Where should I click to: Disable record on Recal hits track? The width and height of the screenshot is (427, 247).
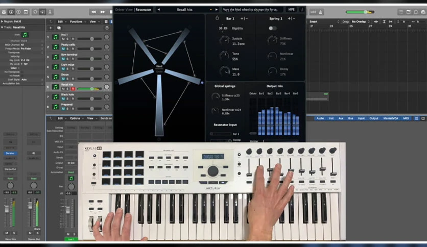point(73,89)
